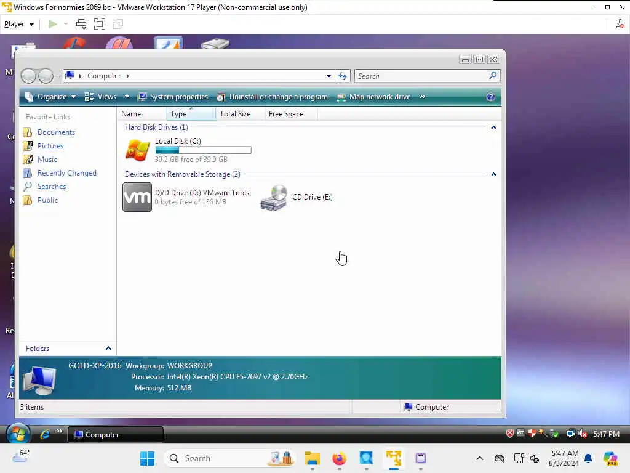This screenshot has height=473, width=630.
Task: Refresh the Computer folder view
Action: tap(343, 76)
